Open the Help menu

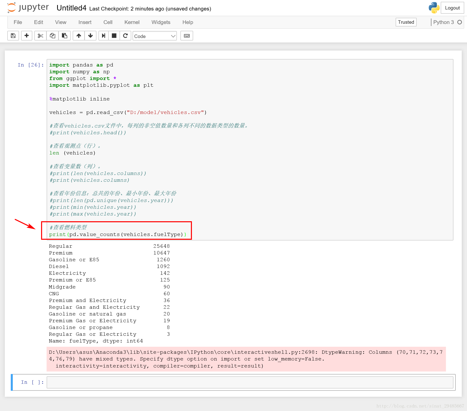[188, 22]
